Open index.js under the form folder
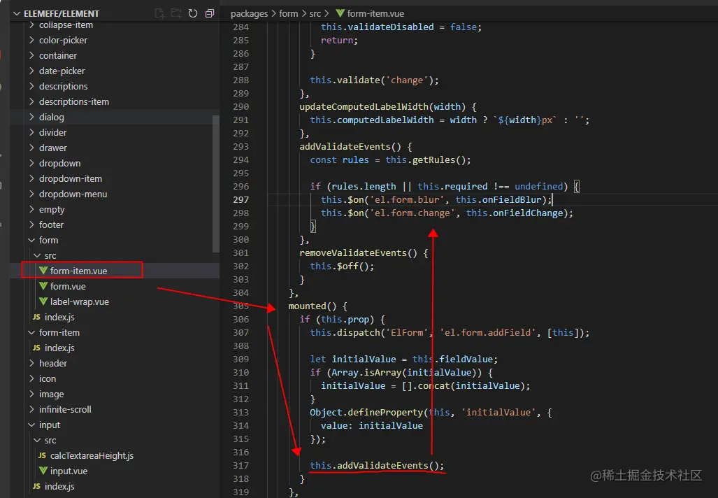The width and height of the screenshot is (718, 498). 59,317
